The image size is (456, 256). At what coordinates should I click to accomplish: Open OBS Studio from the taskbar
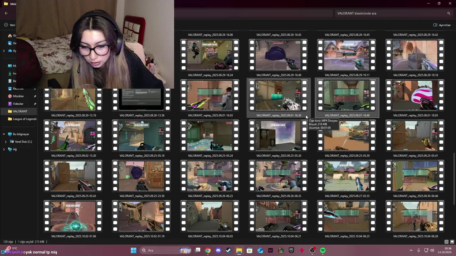[312, 250]
